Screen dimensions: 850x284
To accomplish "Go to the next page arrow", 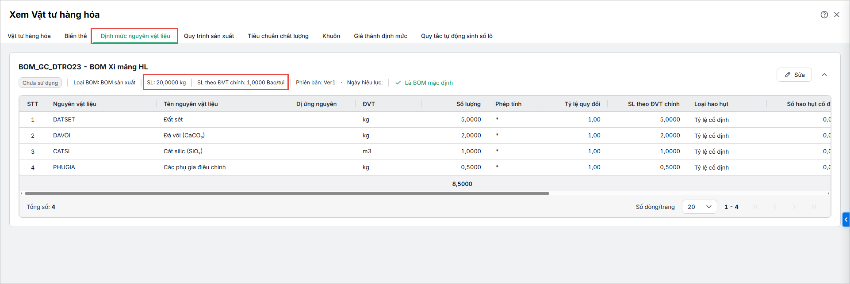I will coord(794,207).
